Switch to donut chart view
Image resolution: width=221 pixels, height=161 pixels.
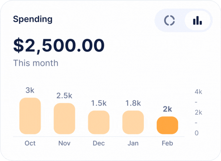click(169, 21)
